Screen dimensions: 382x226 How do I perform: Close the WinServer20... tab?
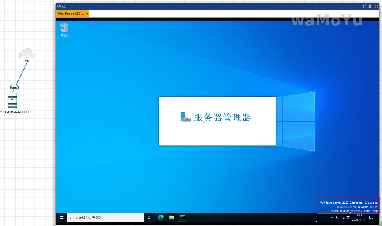(x=87, y=14)
